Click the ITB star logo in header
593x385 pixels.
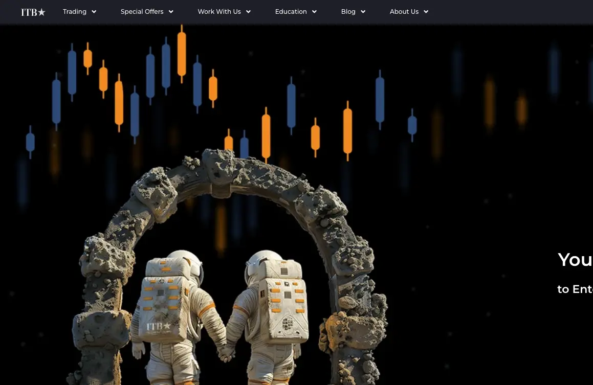33,12
